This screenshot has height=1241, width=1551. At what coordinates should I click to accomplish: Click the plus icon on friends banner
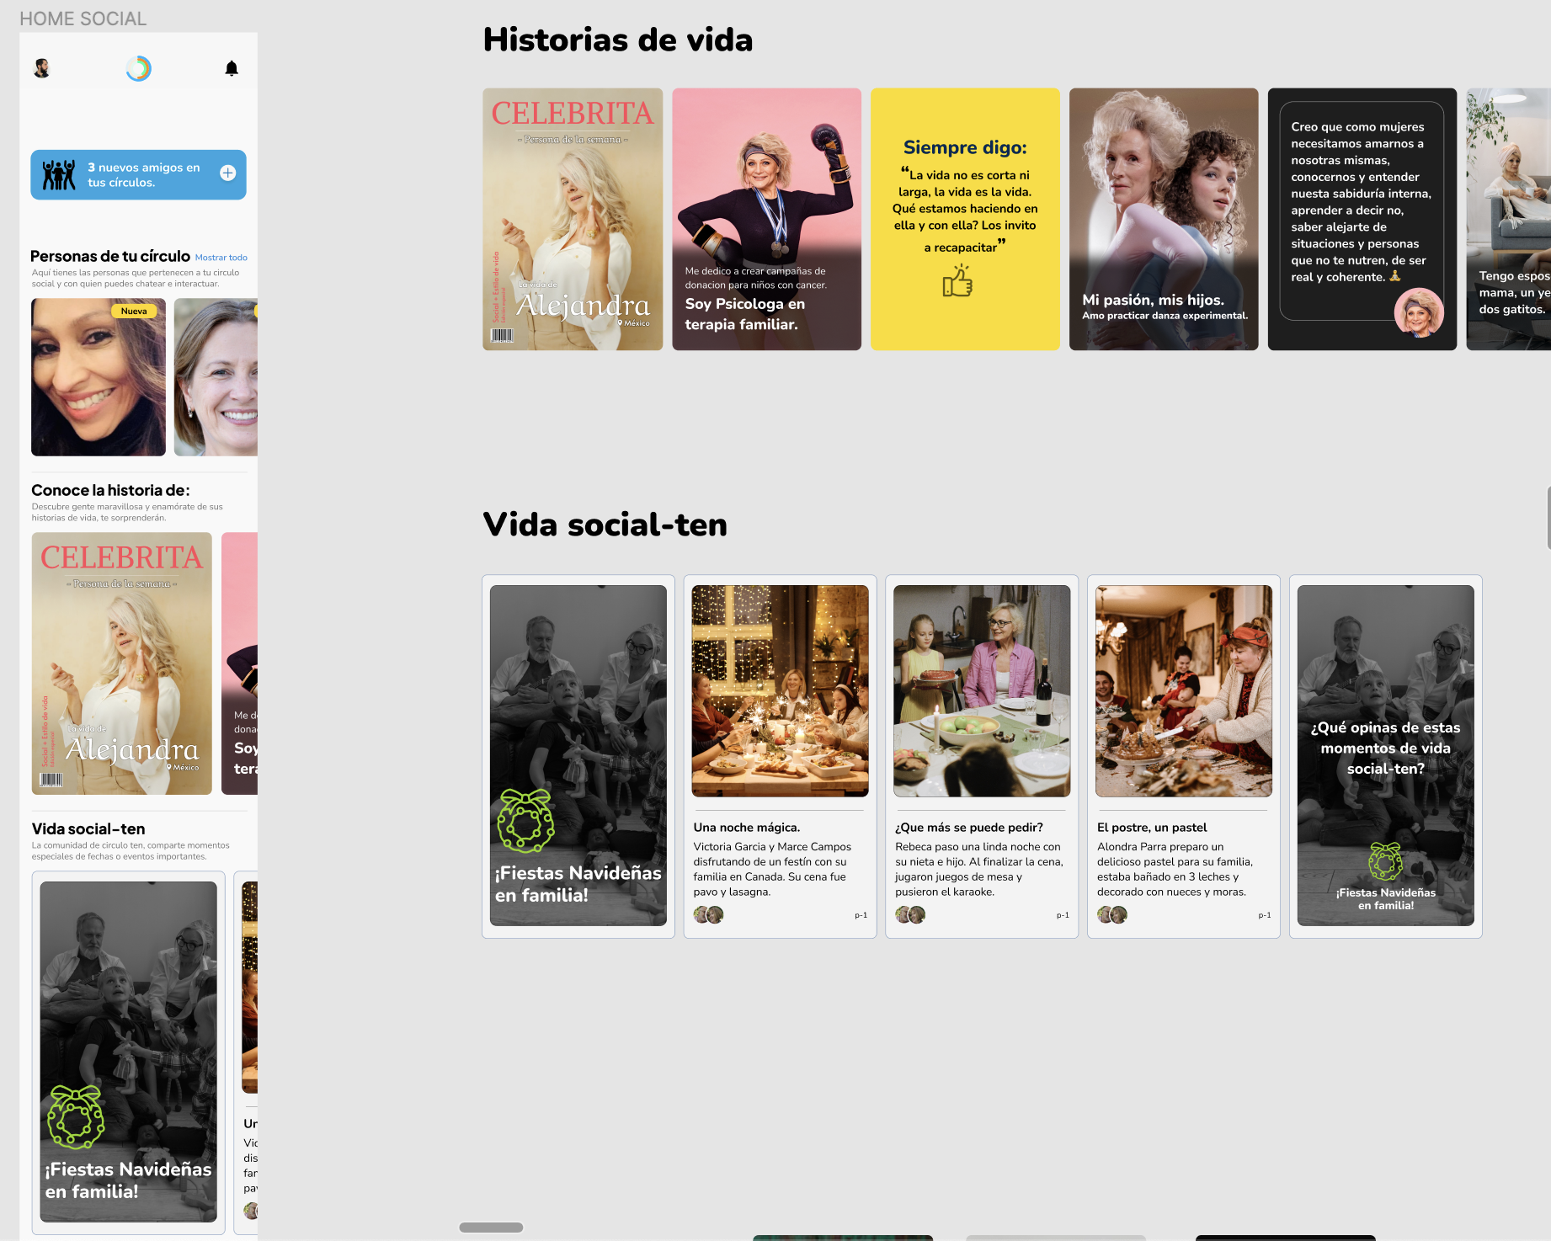click(227, 173)
